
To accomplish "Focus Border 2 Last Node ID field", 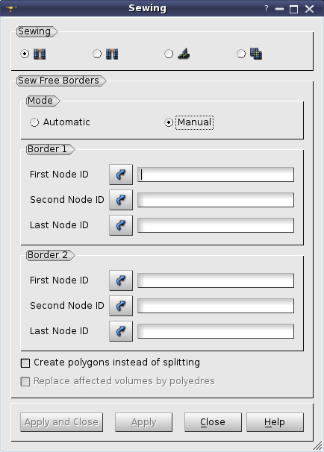I will coord(216,331).
